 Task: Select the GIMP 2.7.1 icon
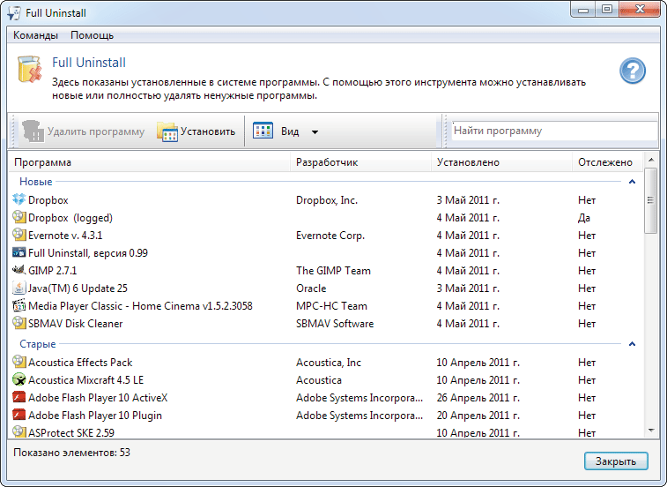[x=19, y=271]
